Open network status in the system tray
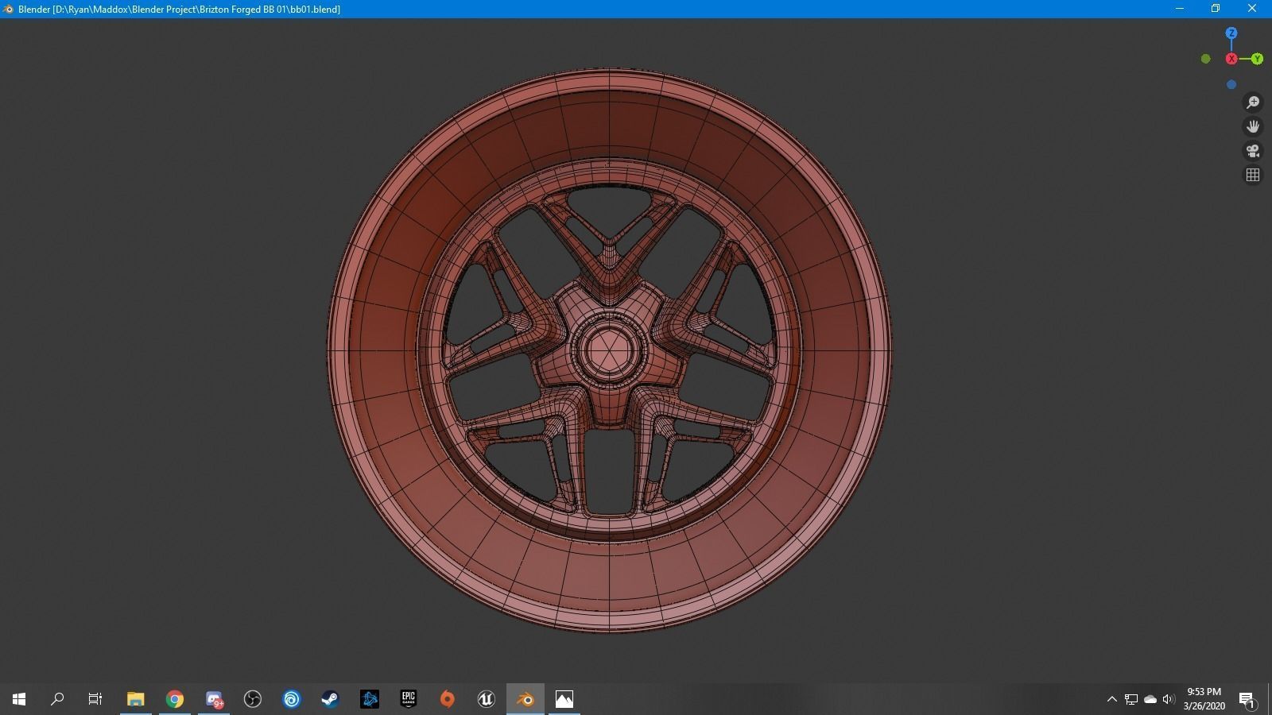Image resolution: width=1272 pixels, height=715 pixels. [x=1131, y=699]
